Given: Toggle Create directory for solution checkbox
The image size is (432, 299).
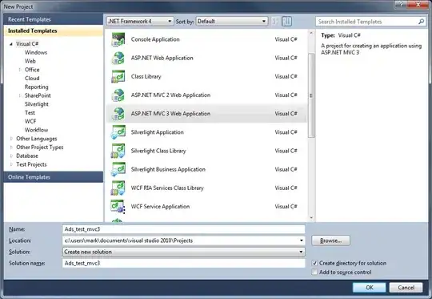Looking at the screenshot, I should click(x=314, y=263).
